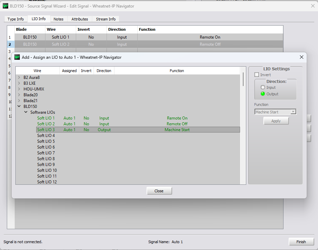
Task: Expand the B2 Aura8 tree node
Action: point(19,77)
